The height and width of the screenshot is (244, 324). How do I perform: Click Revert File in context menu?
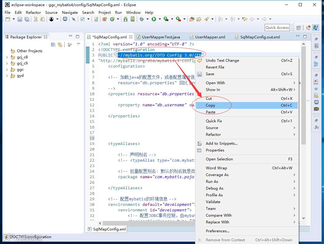[x=247, y=67]
